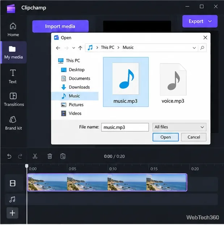
Task: Maximize the Clipchamp window
Action: 202,7
